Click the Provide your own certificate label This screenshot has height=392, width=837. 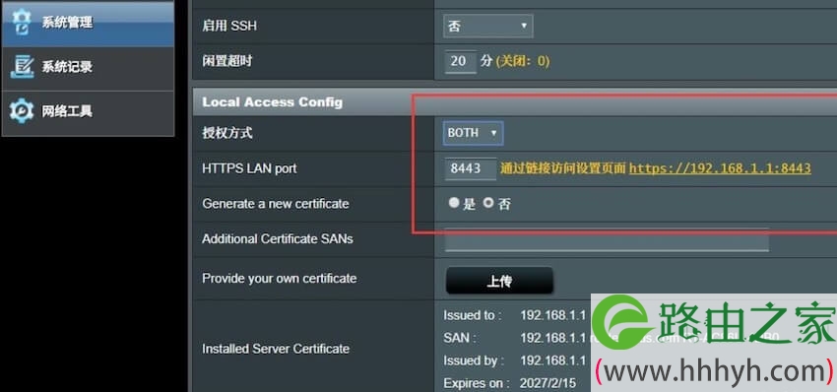click(x=280, y=279)
